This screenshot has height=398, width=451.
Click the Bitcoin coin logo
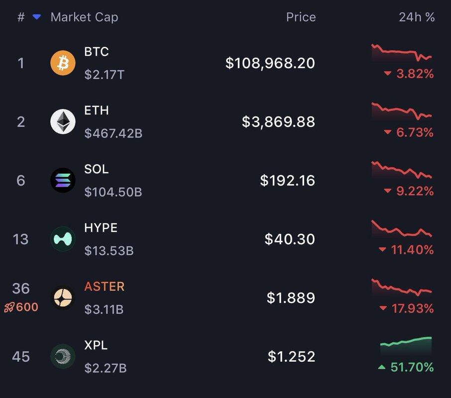(63, 63)
